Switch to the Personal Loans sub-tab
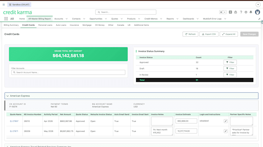The height and width of the screenshot is (147, 263). coord(45,25)
